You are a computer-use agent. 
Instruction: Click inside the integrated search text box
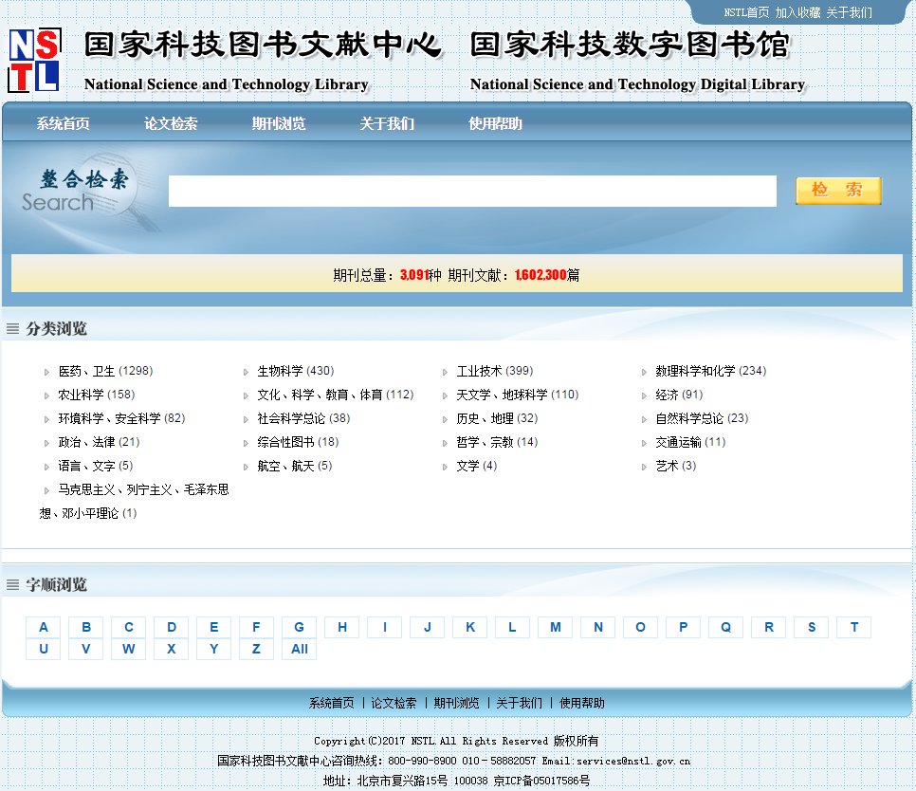pyautogui.click(x=472, y=191)
